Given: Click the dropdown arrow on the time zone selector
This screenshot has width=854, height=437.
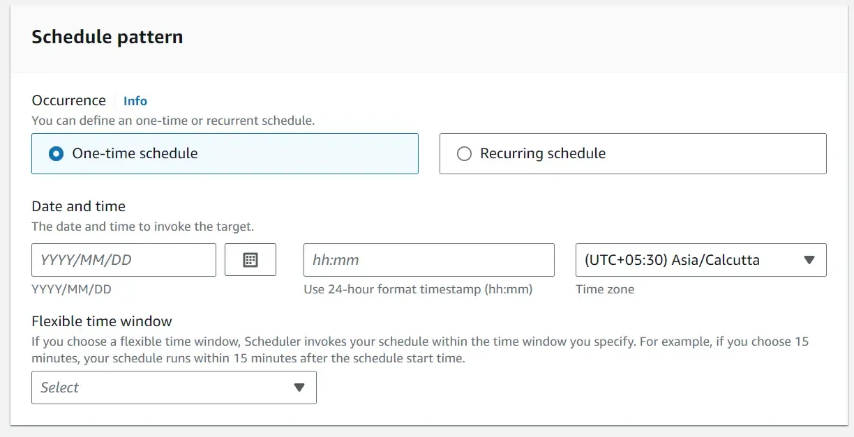Looking at the screenshot, I should [x=809, y=259].
